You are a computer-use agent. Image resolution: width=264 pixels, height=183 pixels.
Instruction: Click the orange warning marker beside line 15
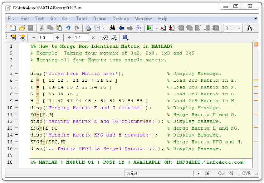click(256, 141)
